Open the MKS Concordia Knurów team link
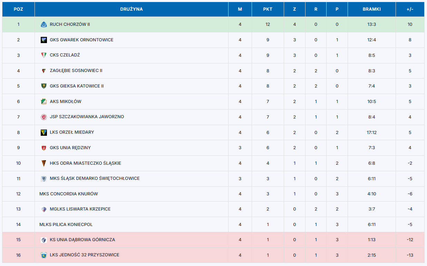Viewport: 427px width, 266px height. pyautogui.click(x=69, y=194)
